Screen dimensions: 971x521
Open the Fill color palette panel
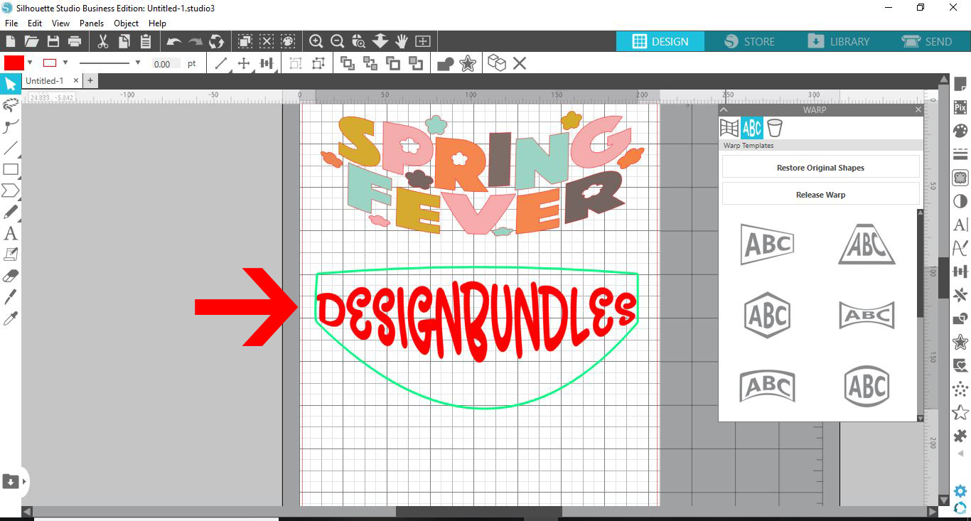(x=960, y=131)
